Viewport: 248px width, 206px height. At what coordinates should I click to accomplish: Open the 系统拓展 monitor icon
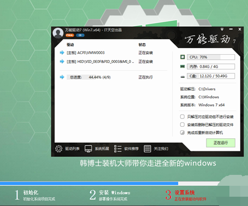point(88,149)
